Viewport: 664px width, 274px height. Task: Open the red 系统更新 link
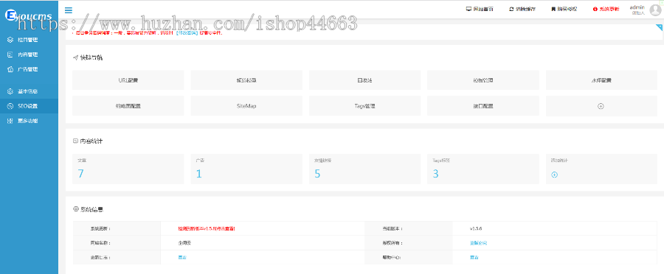pos(609,9)
